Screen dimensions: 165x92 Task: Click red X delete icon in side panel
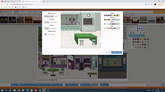click(x=144, y=31)
